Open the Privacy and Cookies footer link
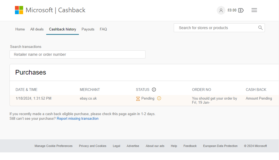The height and width of the screenshot is (160, 279). coord(93,146)
